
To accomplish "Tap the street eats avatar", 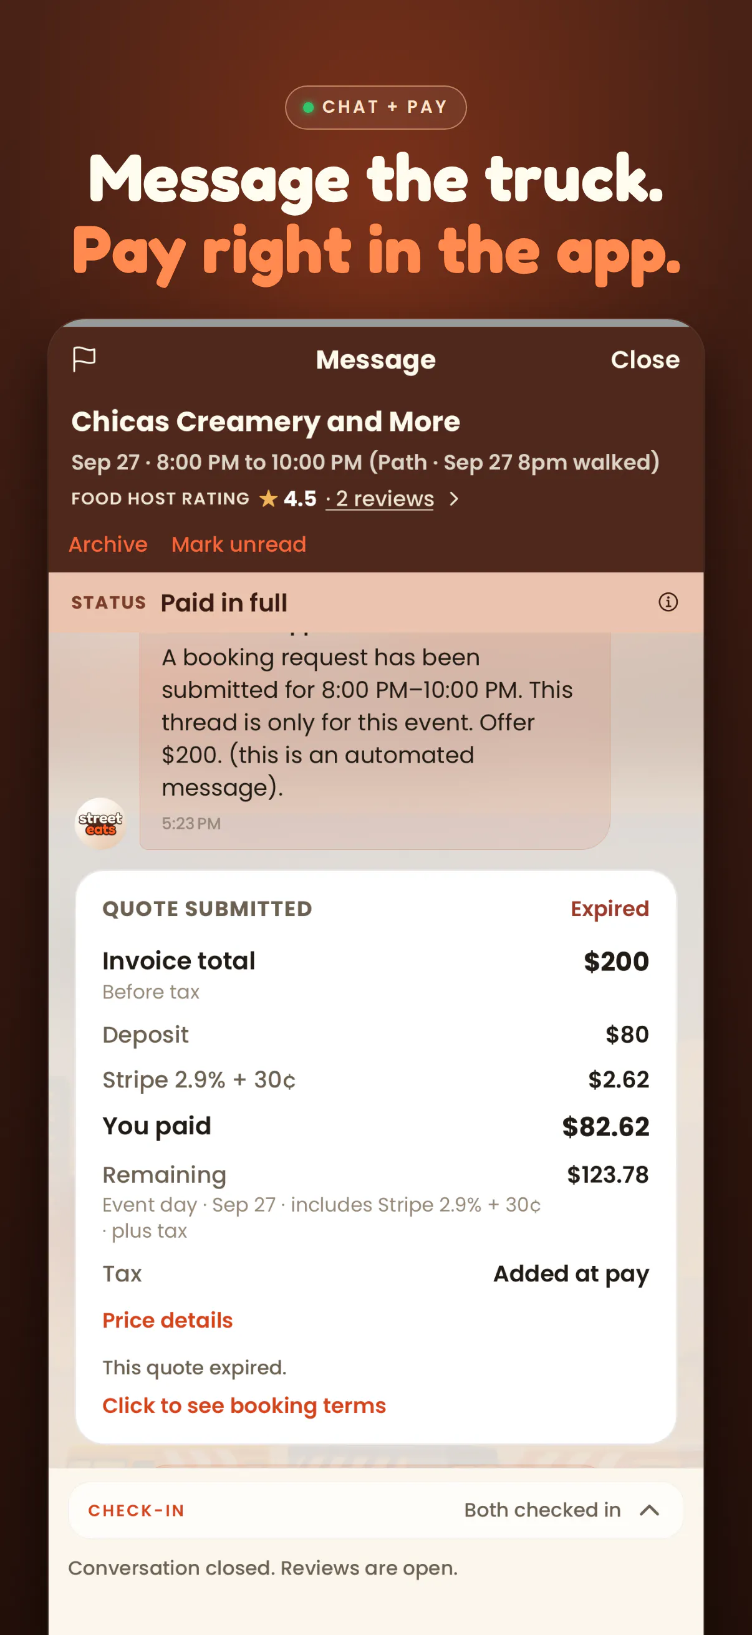I will tap(100, 823).
